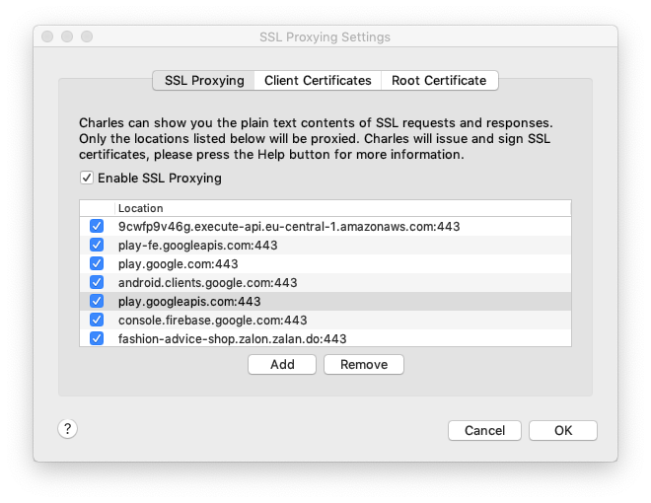Viewport: 651px width, 503px height.
Task: Uncheck the fashion-advice-shop.zalon.zalan.do checkbox
Action: click(x=97, y=338)
